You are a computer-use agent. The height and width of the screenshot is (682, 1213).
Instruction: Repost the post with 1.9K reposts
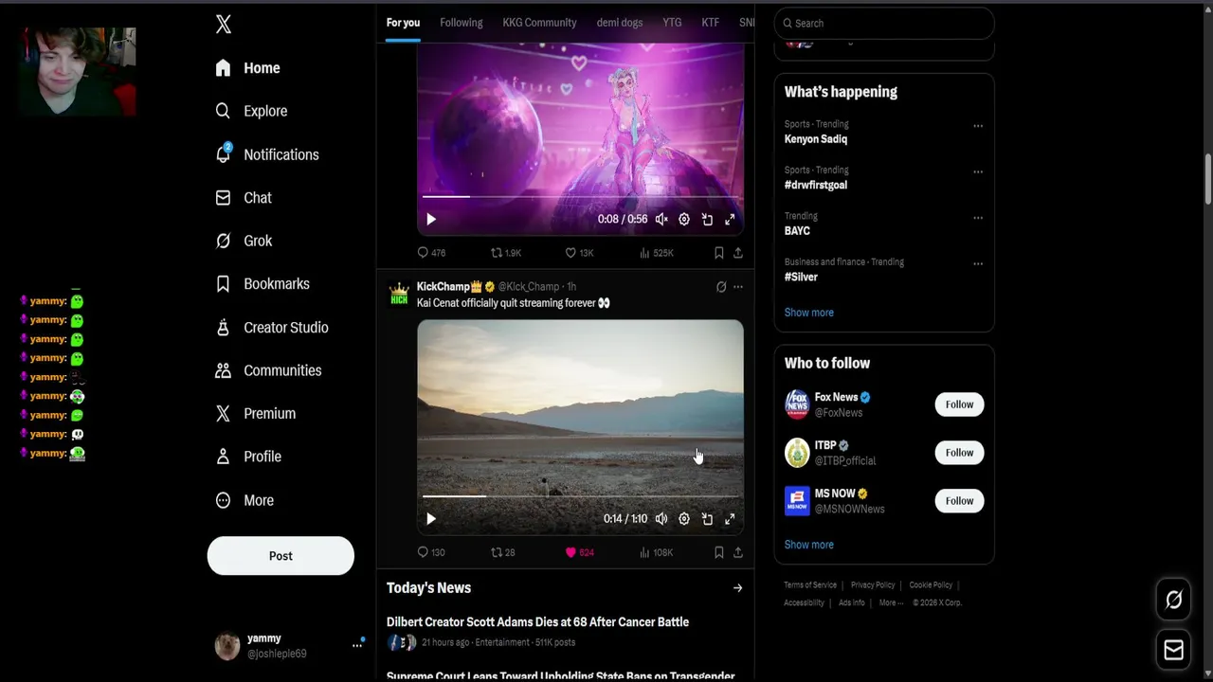506,253
